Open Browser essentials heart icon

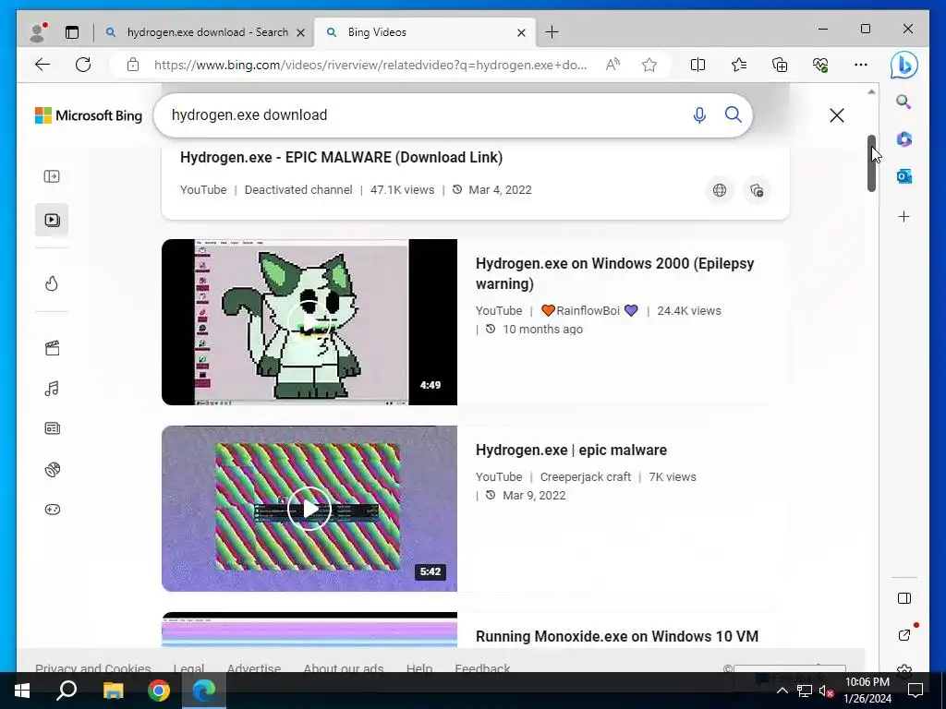pos(820,66)
